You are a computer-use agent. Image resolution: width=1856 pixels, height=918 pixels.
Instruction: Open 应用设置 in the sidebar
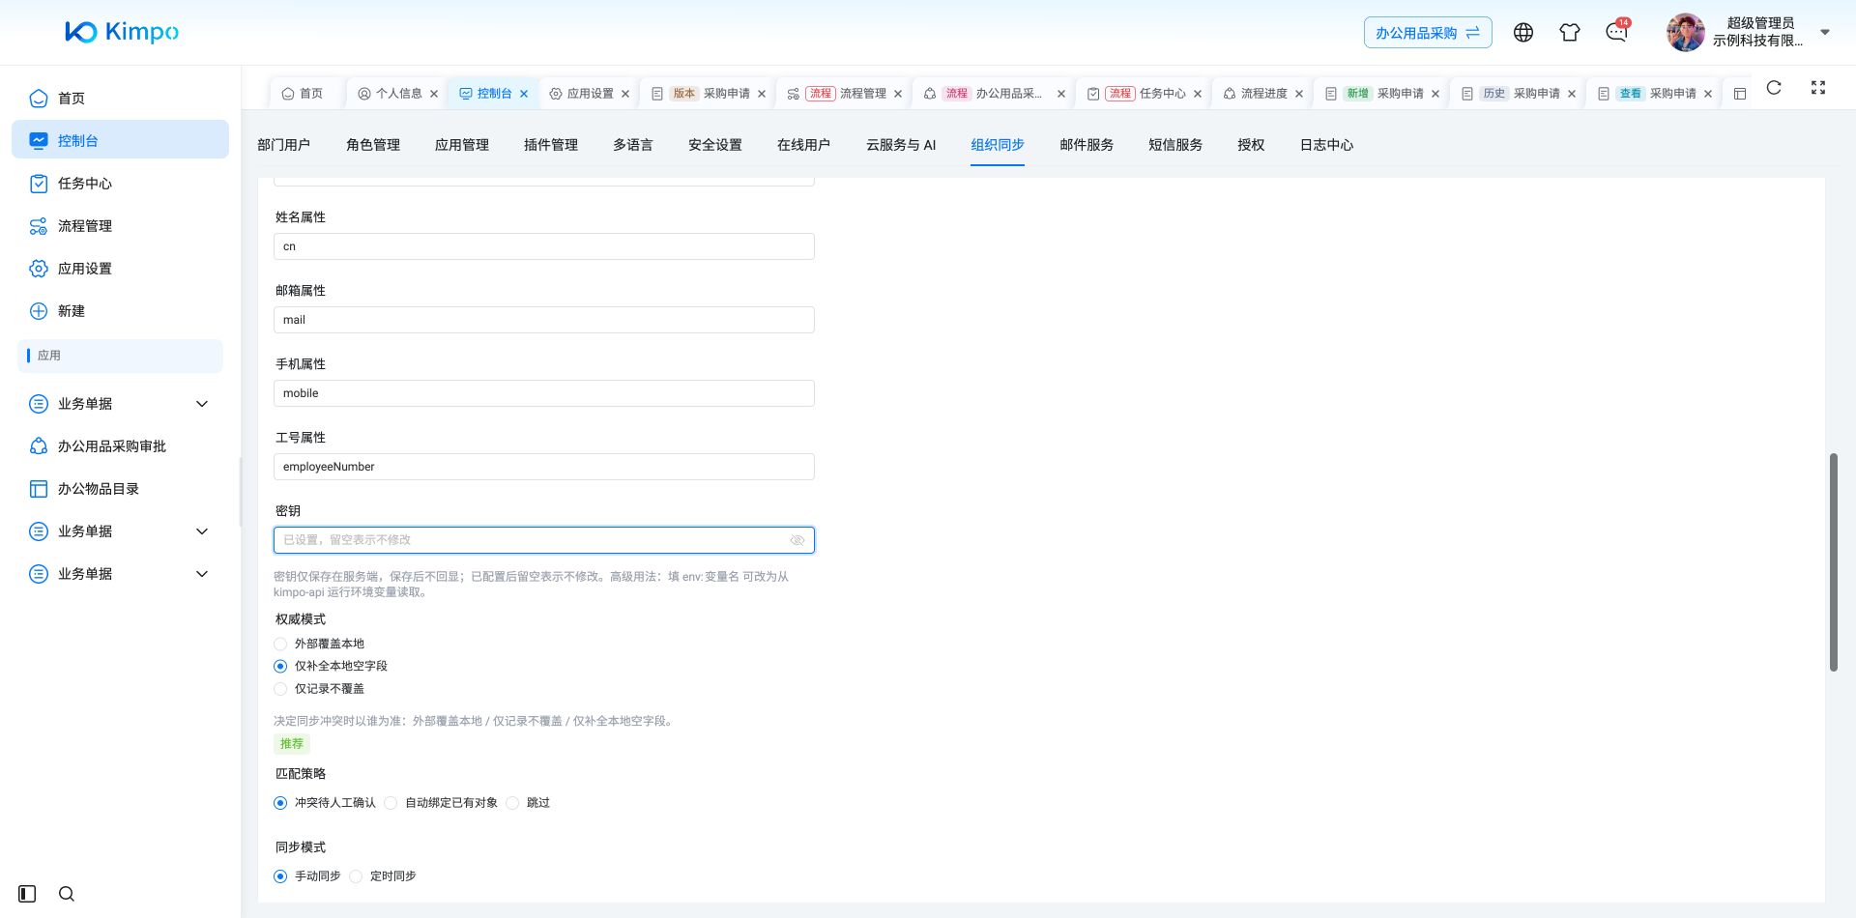coord(120,268)
